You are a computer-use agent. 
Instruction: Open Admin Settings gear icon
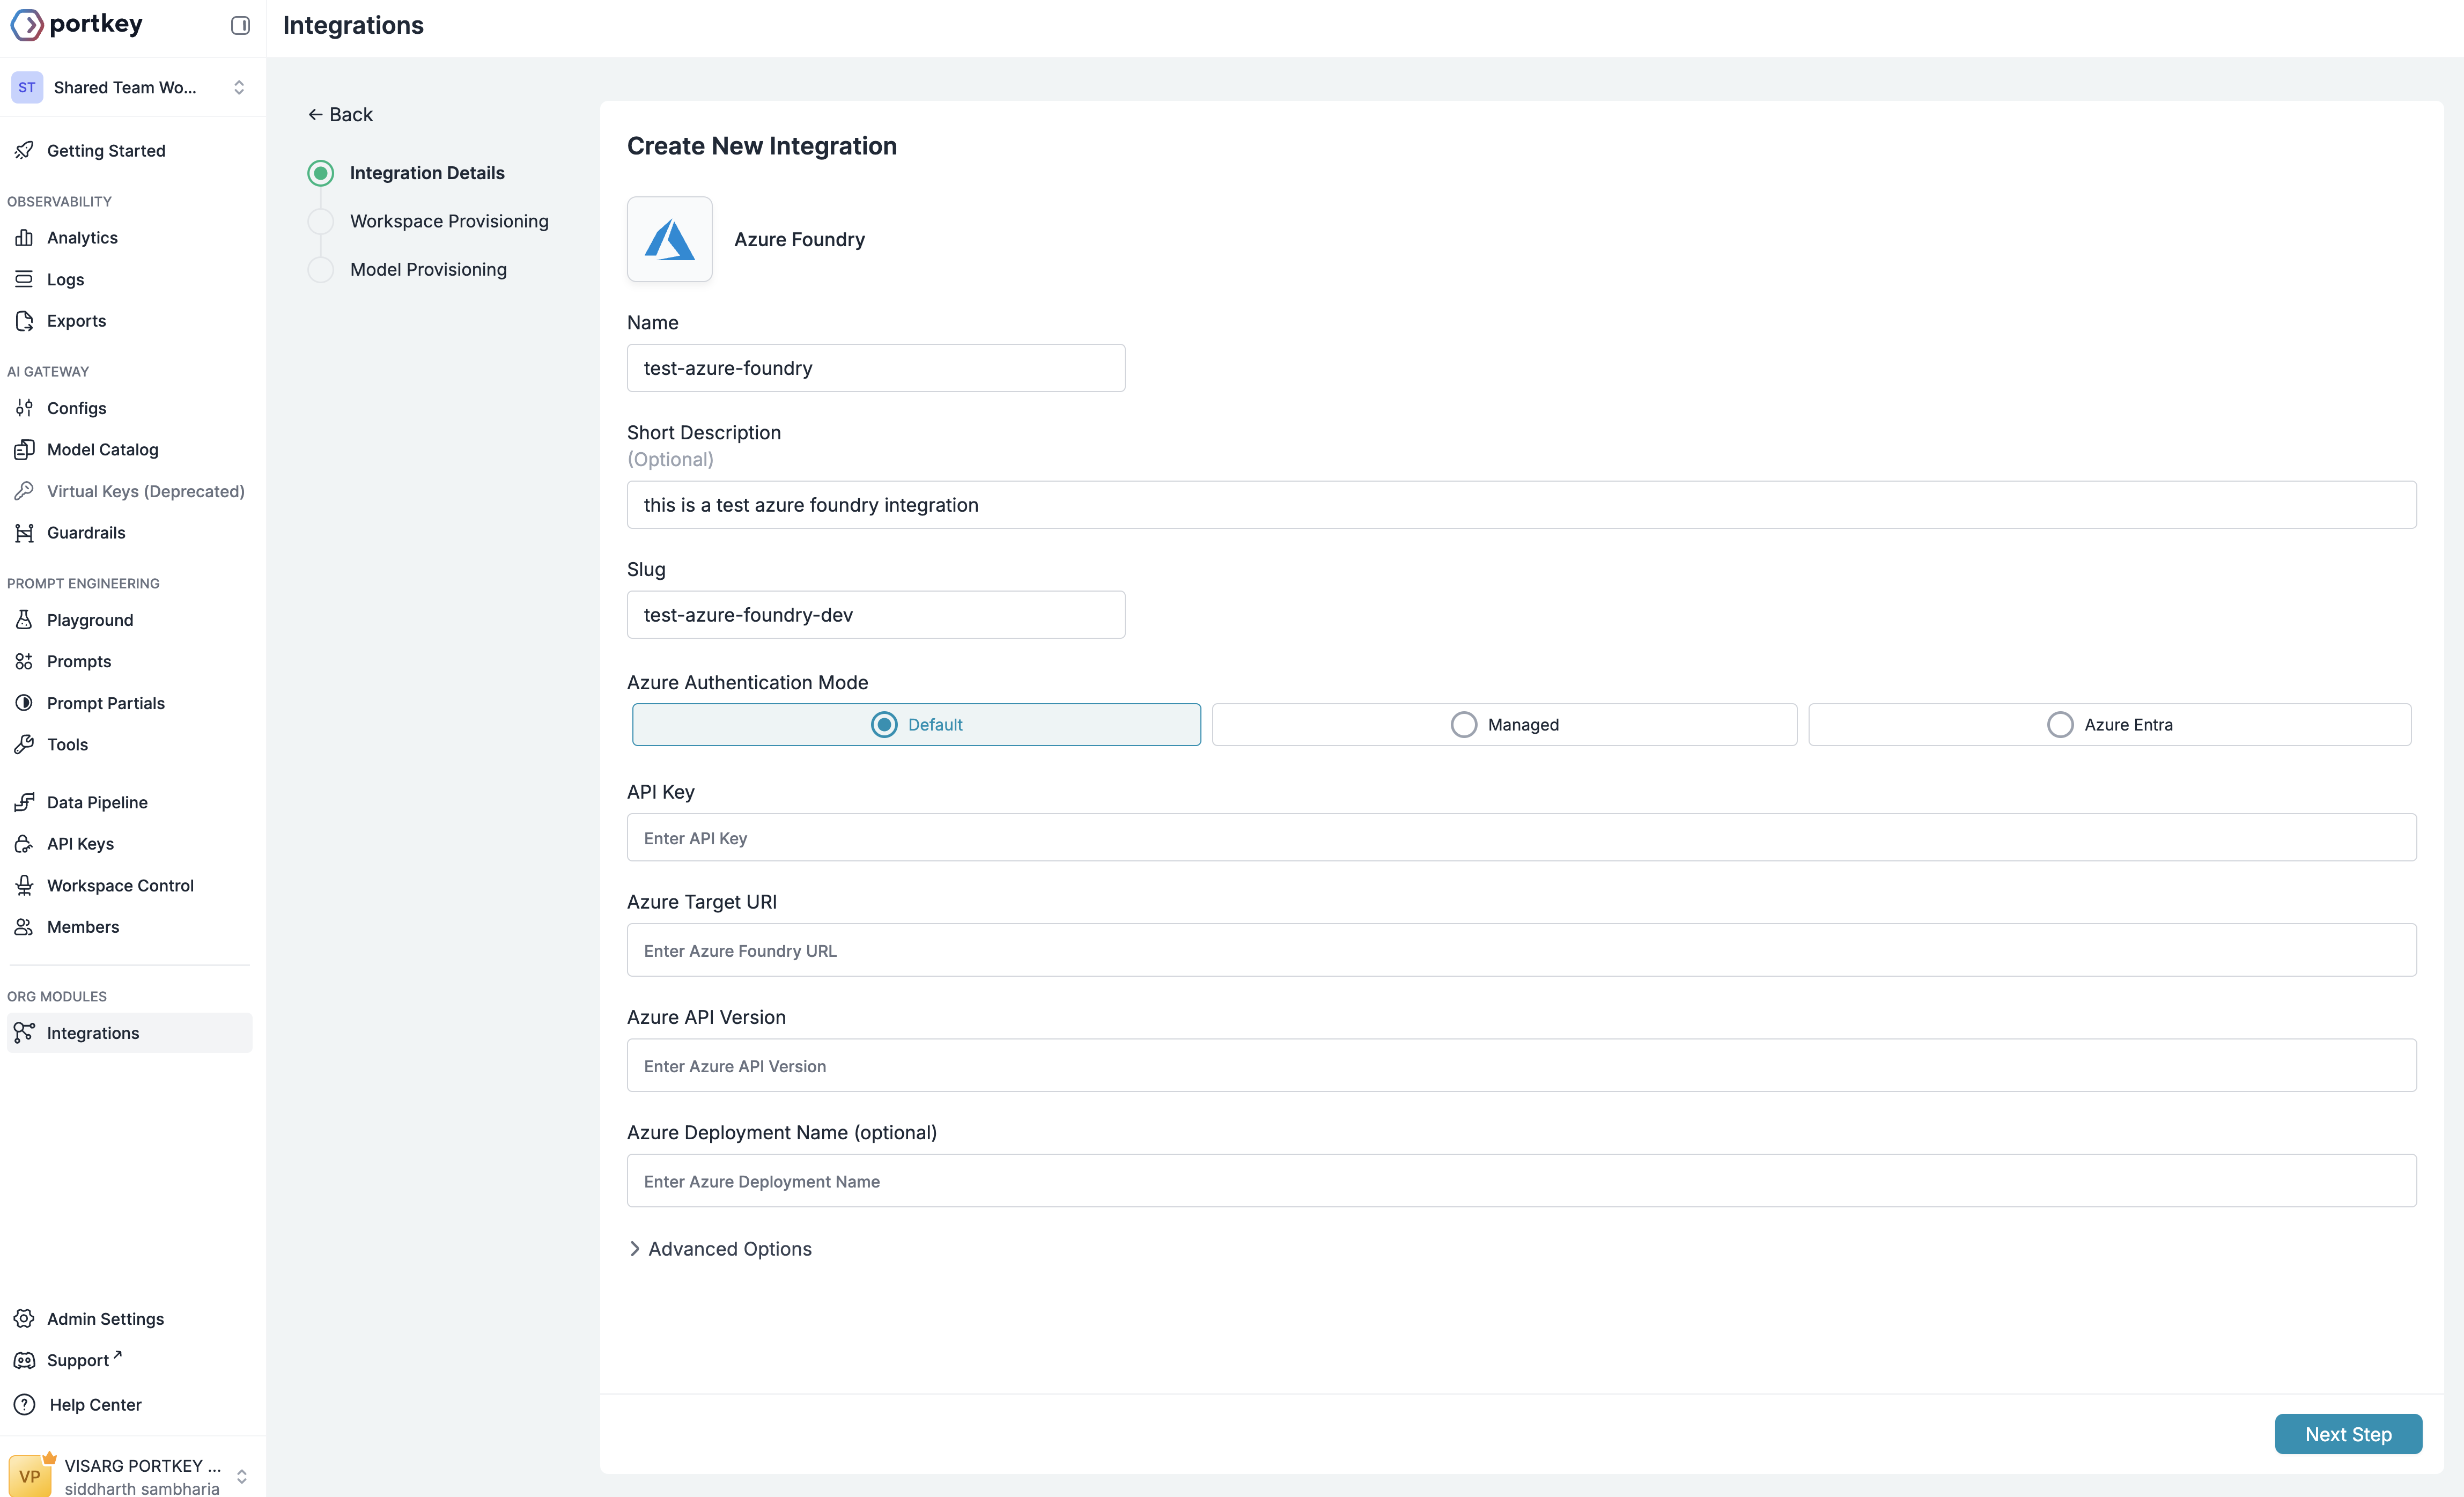pyautogui.click(x=24, y=1319)
